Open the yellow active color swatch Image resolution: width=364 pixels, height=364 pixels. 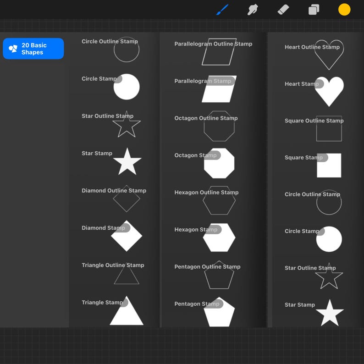point(344,10)
